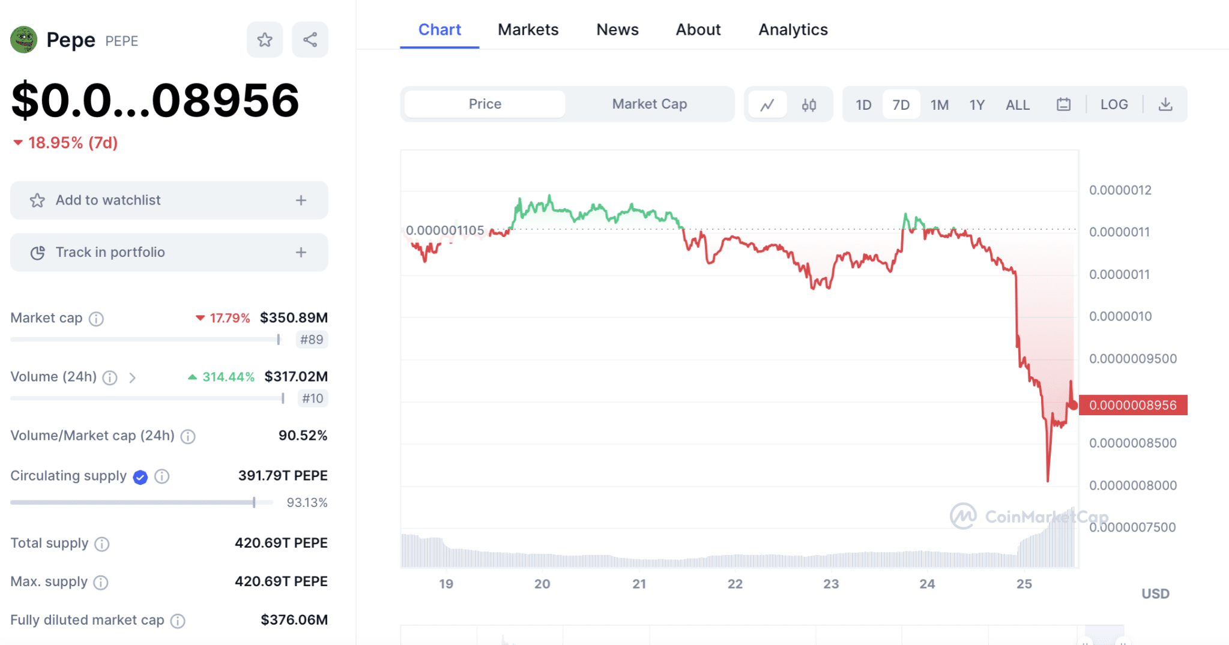This screenshot has height=645, width=1229.
Task: Show Volume/Market cap info tooltip
Action: [188, 436]
